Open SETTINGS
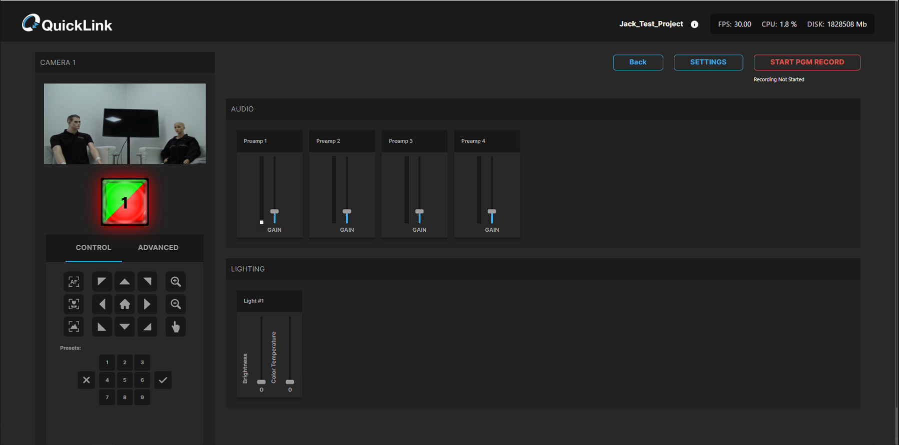This screenshot has width=899, height=445. pos(708,62)
